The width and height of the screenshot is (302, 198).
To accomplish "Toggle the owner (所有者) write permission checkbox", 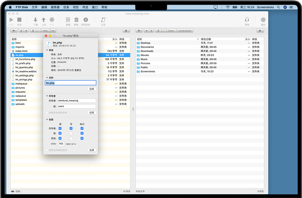I will [x=71, y=128].
